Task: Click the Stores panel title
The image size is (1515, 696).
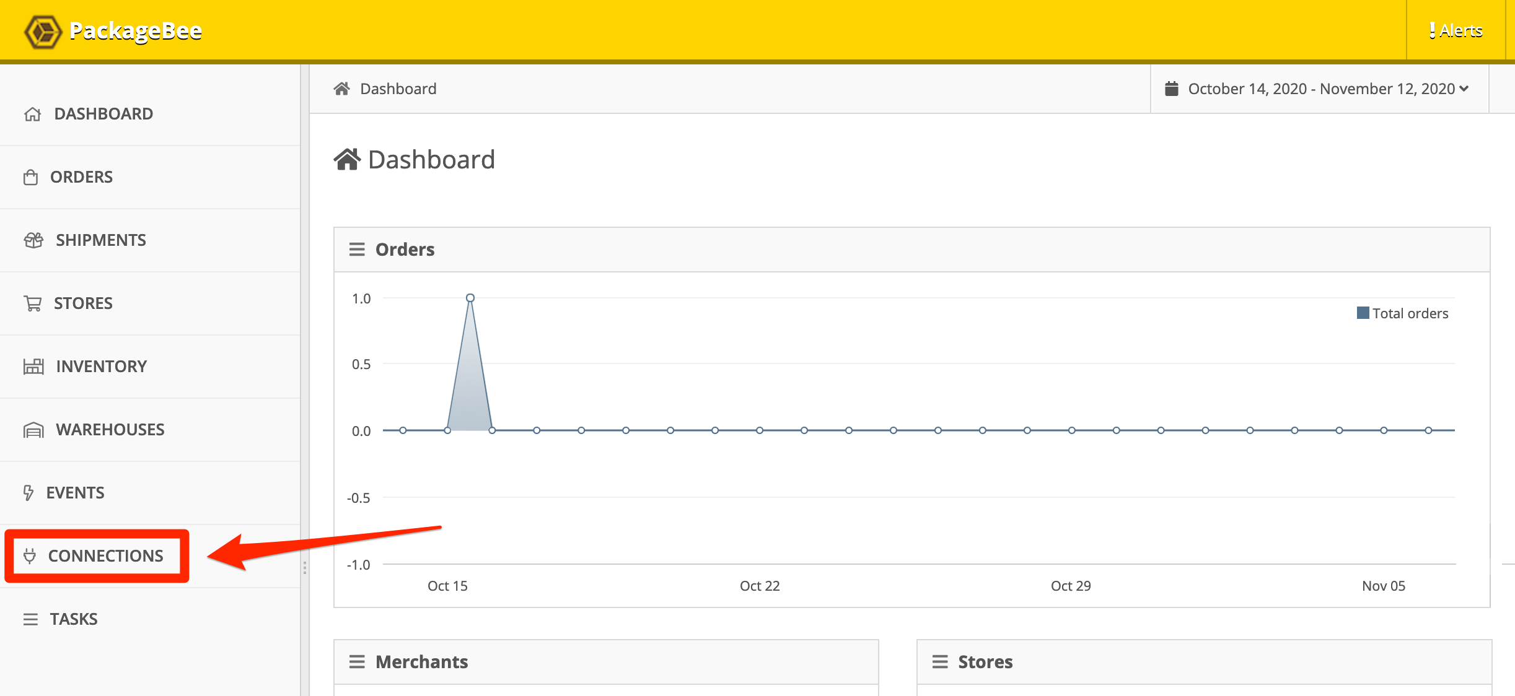Action: pyautogui.click(x=985, y=662)
